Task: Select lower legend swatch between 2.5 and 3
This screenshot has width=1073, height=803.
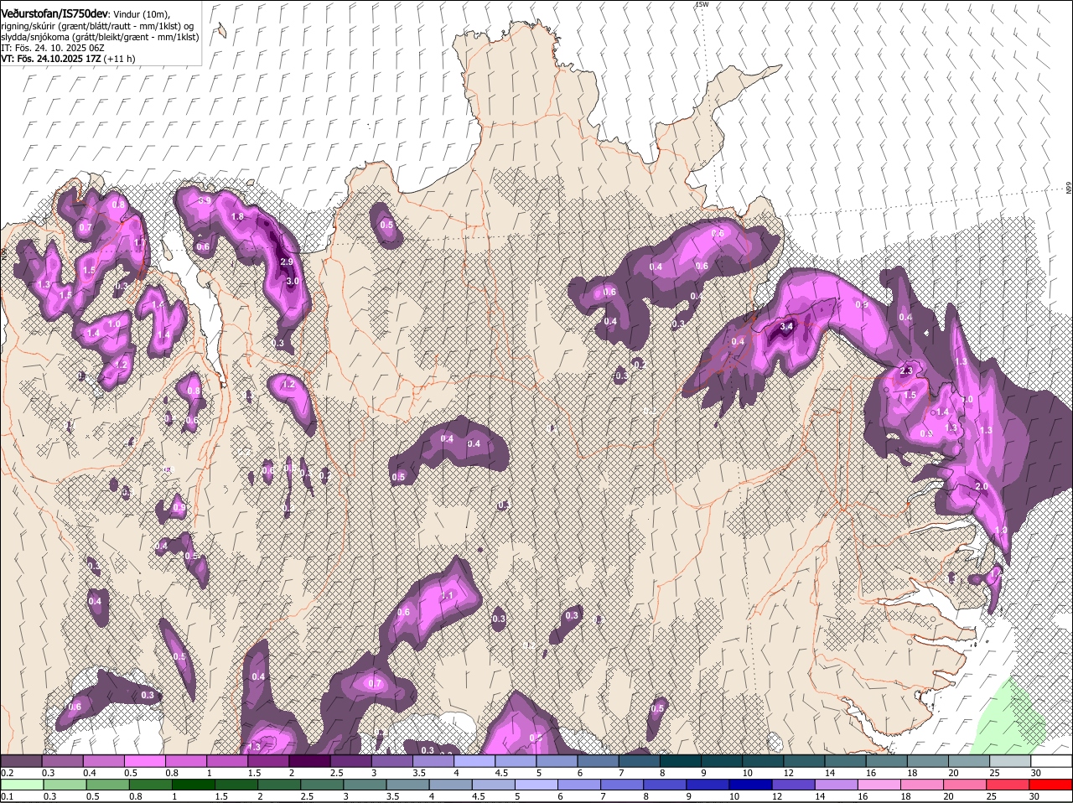Action: [323, 785]
